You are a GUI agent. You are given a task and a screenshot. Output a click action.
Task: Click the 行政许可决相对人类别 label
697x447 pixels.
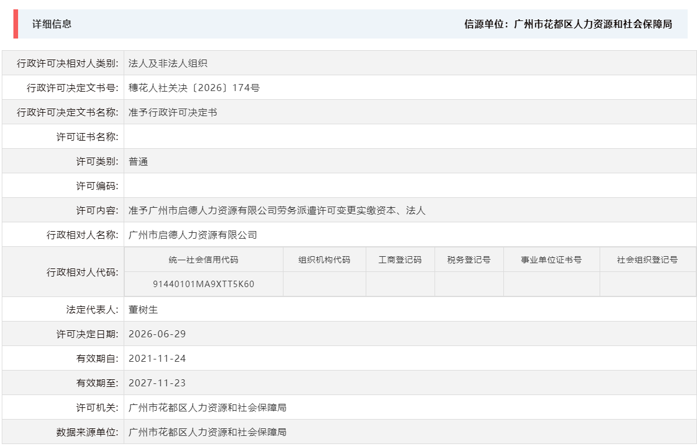pos(68,64)
